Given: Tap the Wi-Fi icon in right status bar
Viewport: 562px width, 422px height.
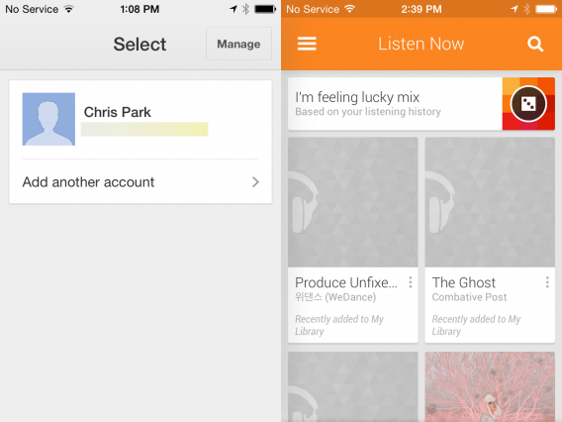Looking at the screenshot, I should tap(349, 9).
